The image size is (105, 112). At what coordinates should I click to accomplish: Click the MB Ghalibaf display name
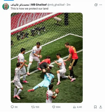click(x=39, y=5)
